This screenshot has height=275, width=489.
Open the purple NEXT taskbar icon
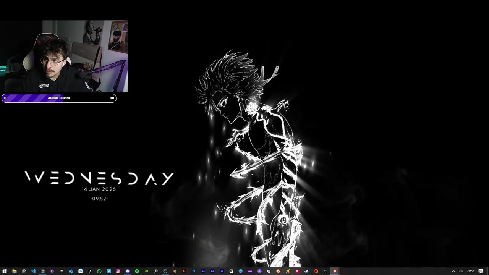(250, 271)
